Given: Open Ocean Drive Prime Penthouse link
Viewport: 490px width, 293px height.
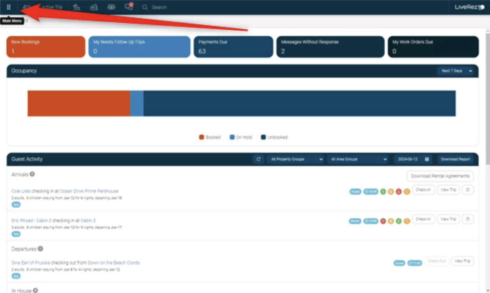Looking at the screenshot, I should point(89,191).
